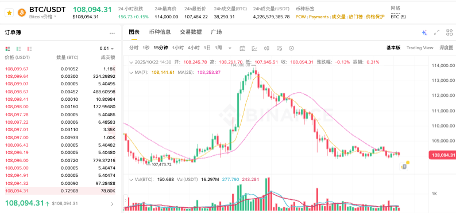Switch to the 图表 tab
This screenshot has height=213, width=456.
[134, 32]
